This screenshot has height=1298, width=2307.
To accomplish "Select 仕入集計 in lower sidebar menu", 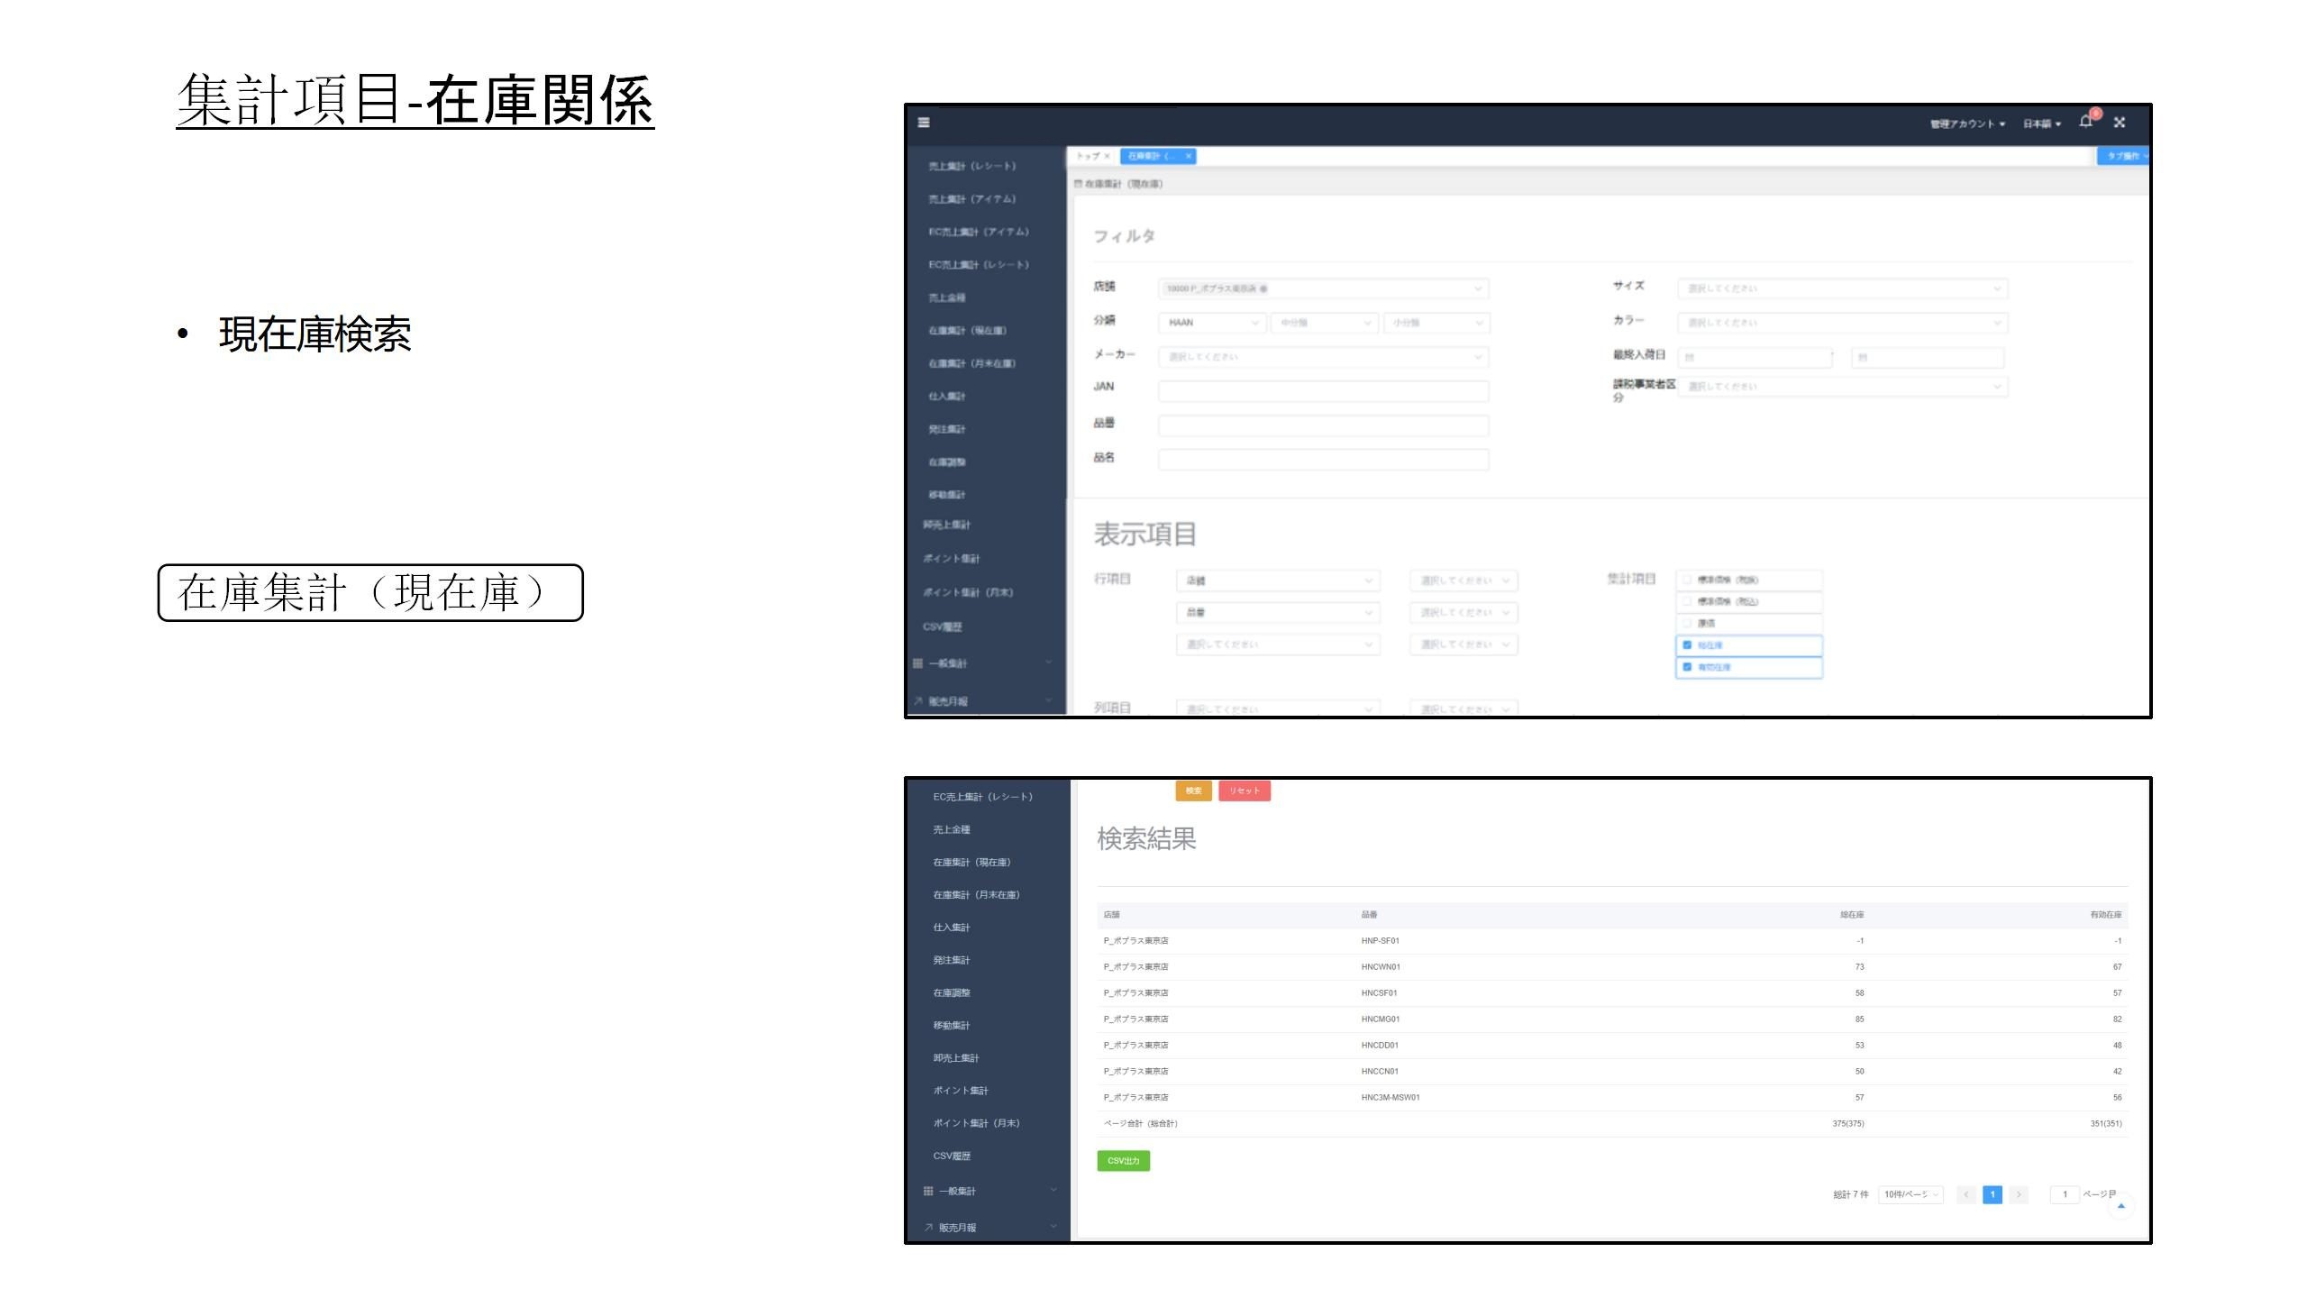I will (952, 928).
